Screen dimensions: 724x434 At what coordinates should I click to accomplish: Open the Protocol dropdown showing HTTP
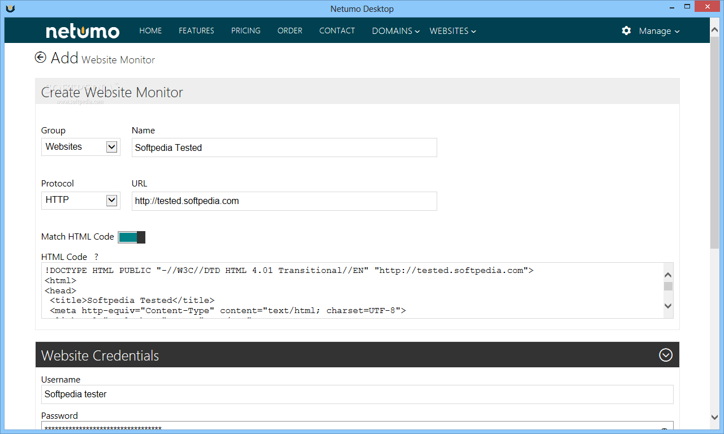81,200
